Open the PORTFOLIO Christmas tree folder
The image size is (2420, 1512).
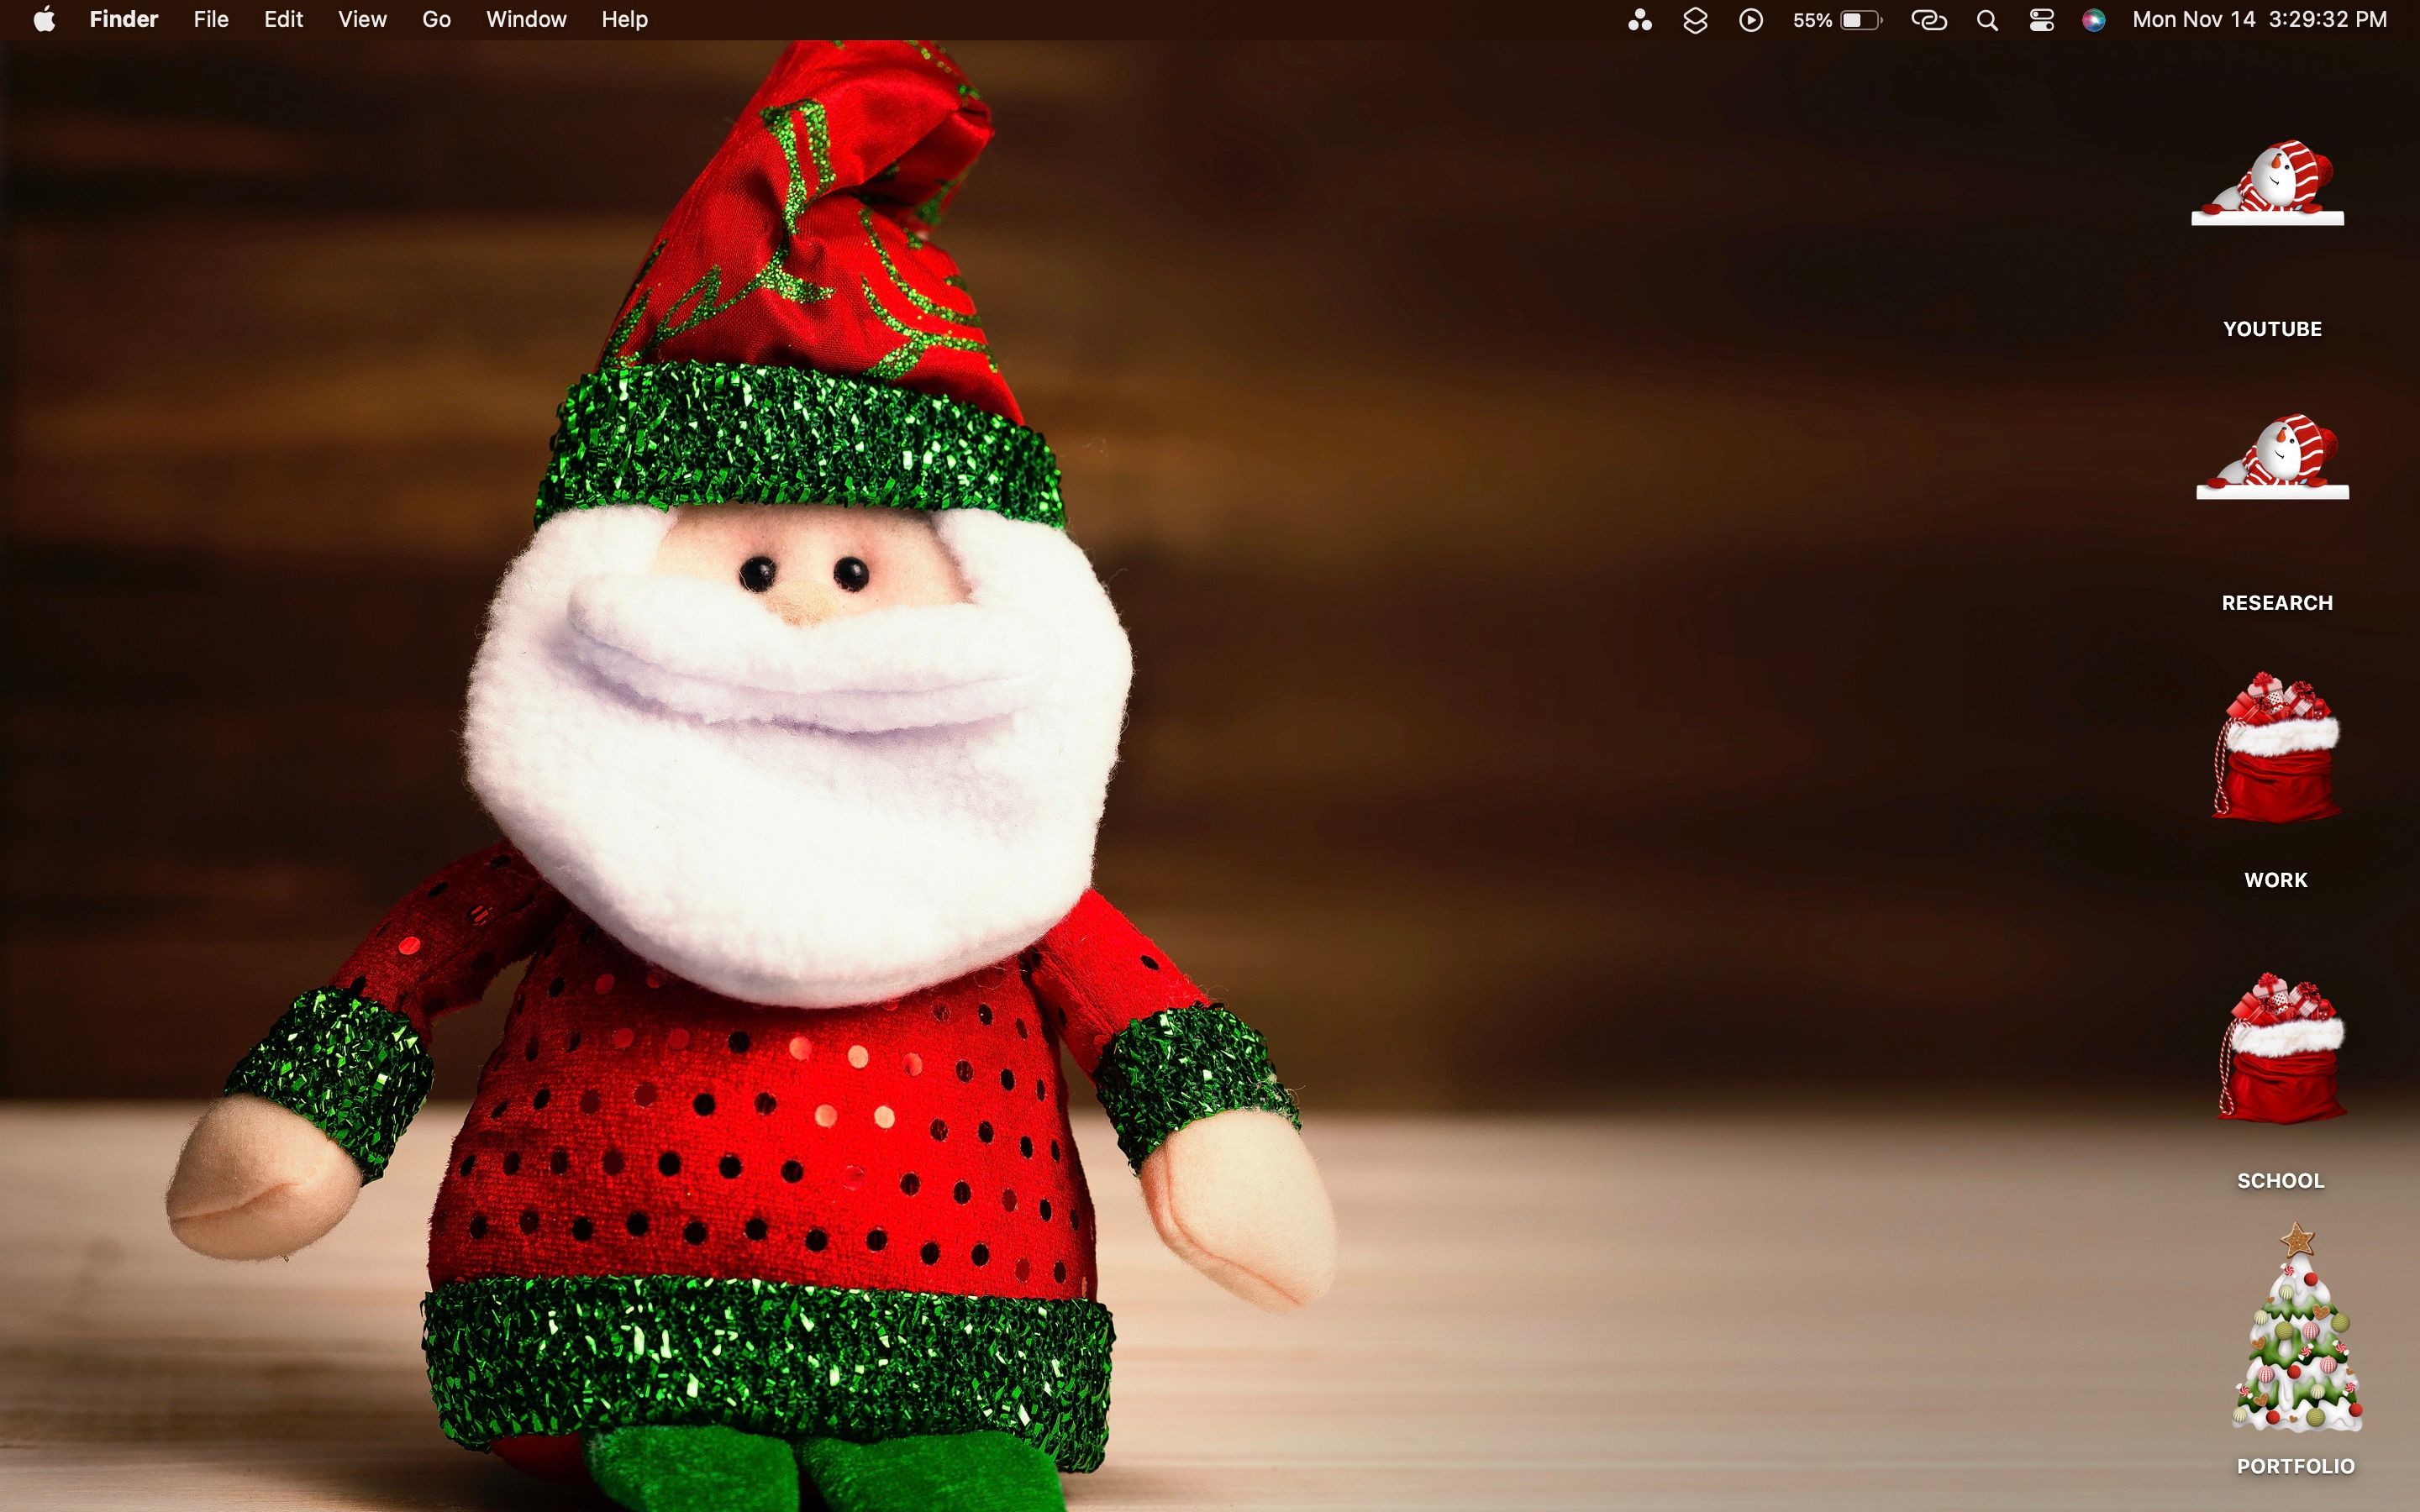pyautogui.click(x=2297, y=1331)
